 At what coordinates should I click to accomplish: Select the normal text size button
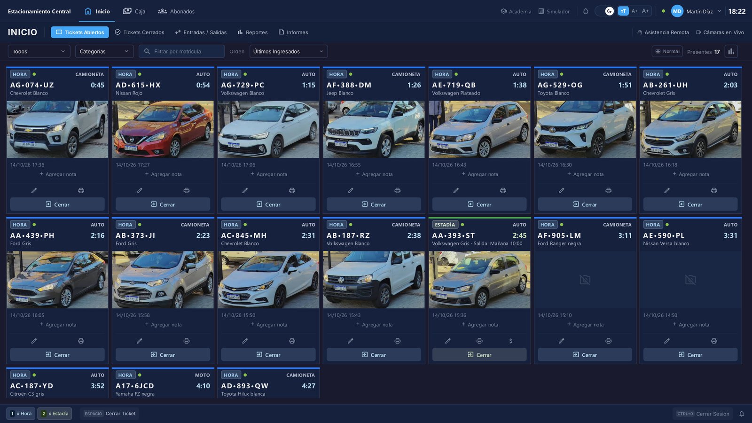tap(623, 11)
